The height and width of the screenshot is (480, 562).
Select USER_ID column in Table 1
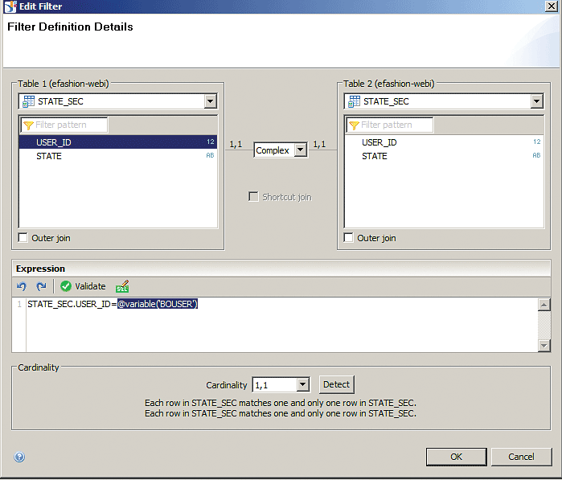tap(118, 142)
